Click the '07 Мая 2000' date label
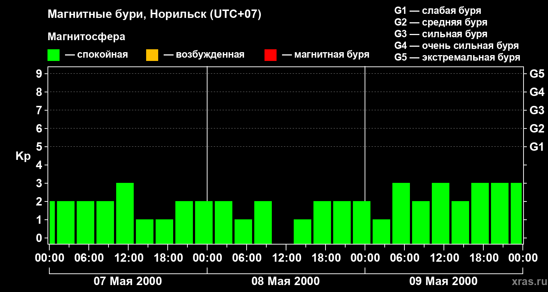The width and height of the screenshot is (548, 292). pyautogui.click(x=128, y=281)
